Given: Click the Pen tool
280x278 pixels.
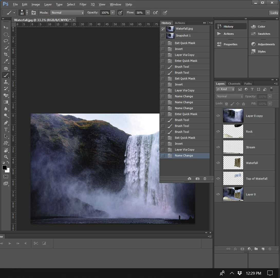Looking at the screenshot, I should click(x=6, y=123).
